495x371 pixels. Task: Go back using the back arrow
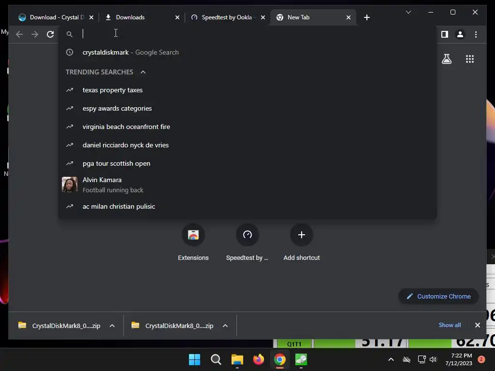[x=19, y=34]
